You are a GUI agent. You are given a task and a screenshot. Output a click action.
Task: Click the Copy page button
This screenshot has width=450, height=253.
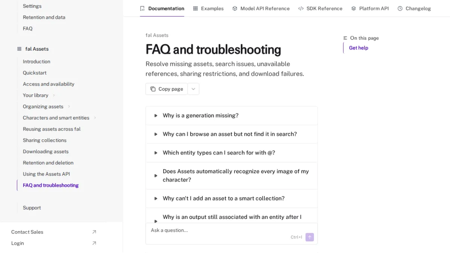[x=166, y=89]
